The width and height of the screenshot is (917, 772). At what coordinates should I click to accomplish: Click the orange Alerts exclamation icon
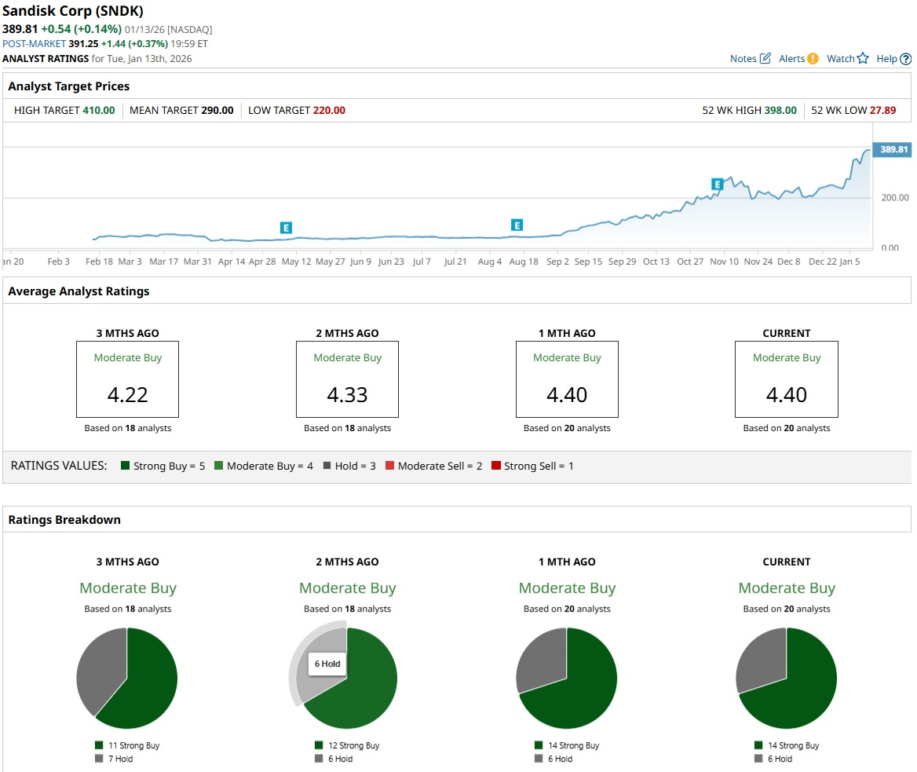813,58
